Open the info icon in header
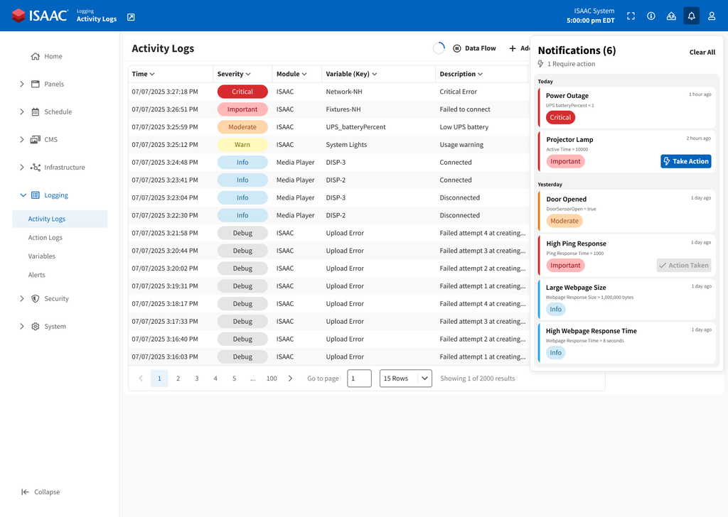The width and height of the screenshot is (728, 517). (651, 16)
